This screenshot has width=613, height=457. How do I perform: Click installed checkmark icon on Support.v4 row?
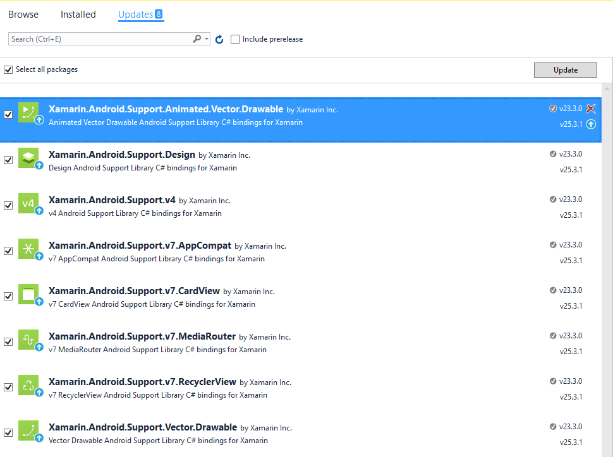553,199
